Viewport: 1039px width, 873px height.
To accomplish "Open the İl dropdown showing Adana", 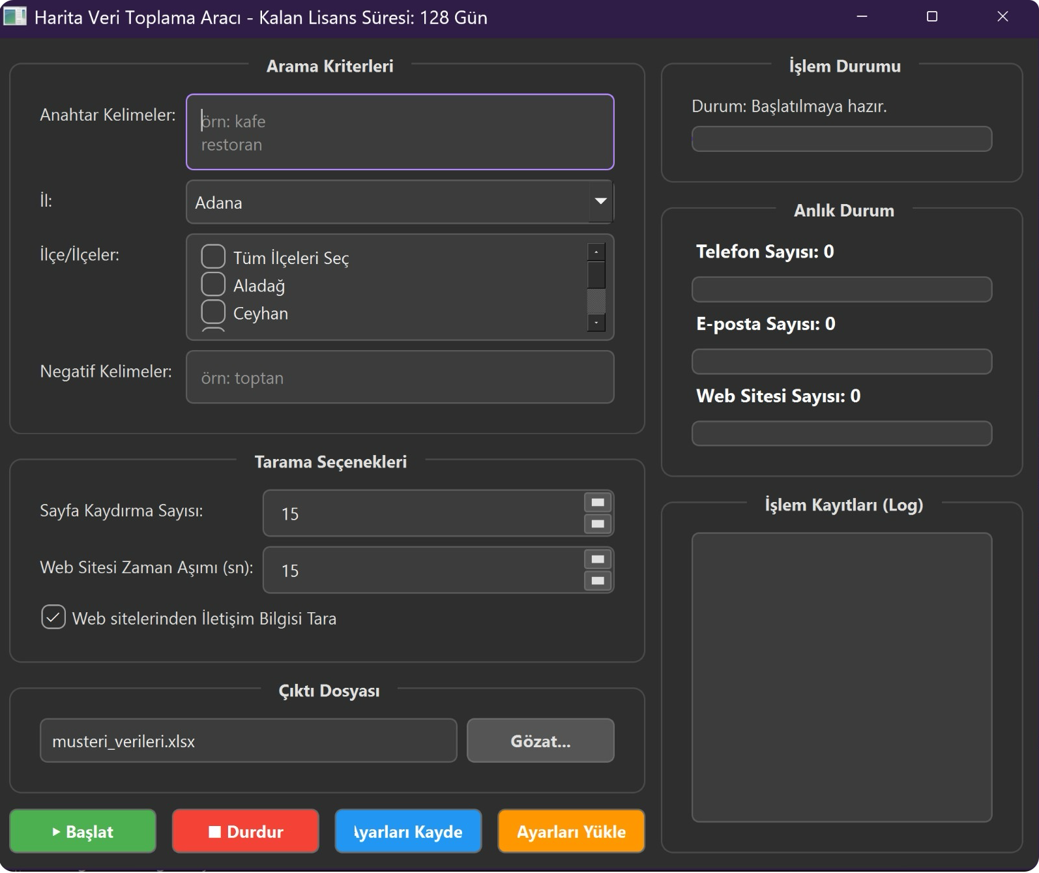I will pos(400,202).
